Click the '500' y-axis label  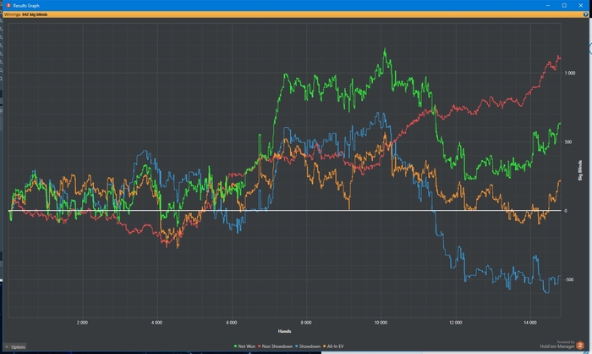click(x=568, y=142)
